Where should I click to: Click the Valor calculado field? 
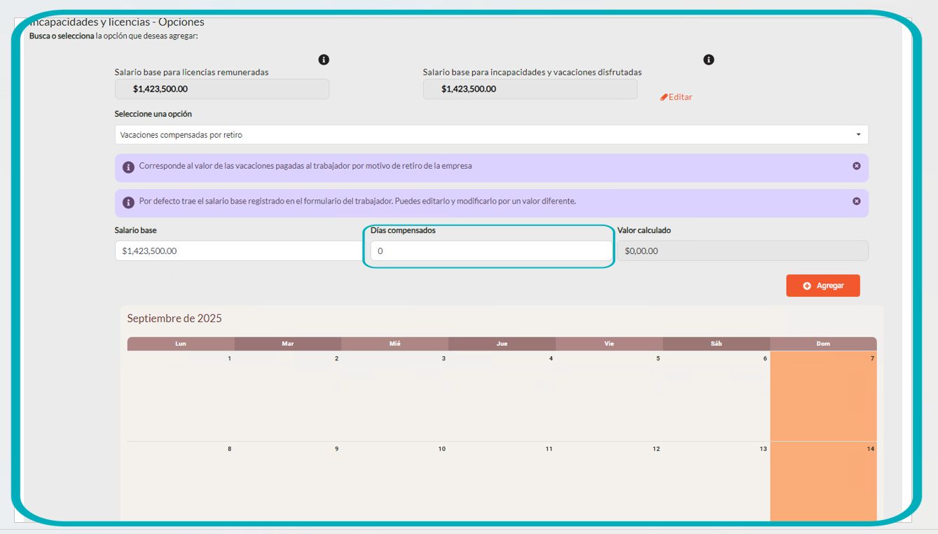click(x=742, y=251)
